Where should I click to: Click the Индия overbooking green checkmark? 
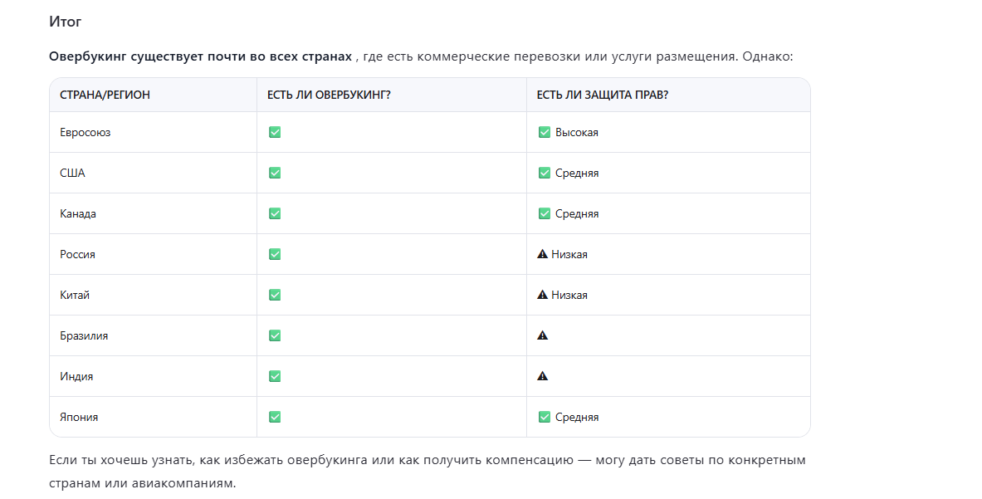[x=275, y=376]
